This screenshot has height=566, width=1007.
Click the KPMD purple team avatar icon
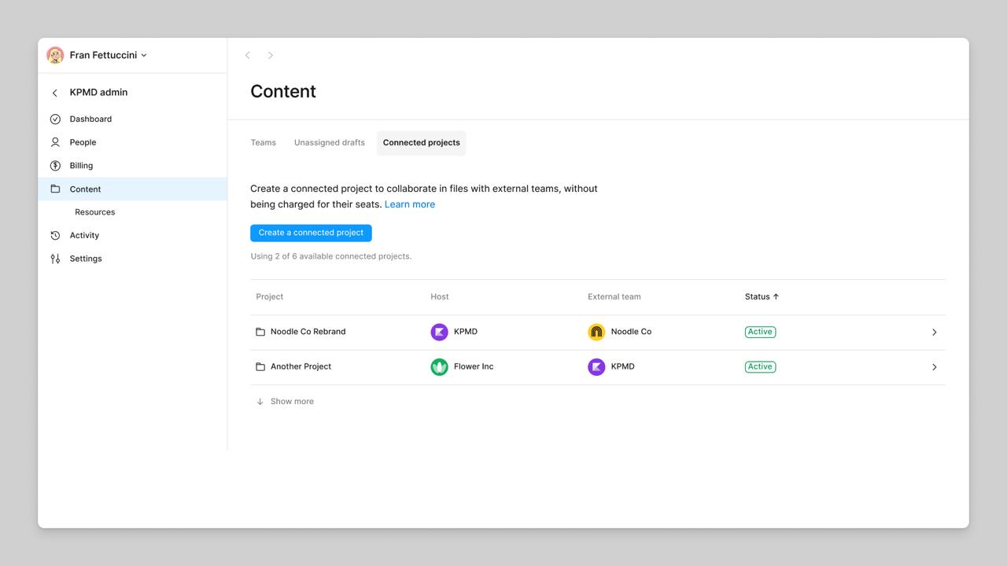(439, 332)
